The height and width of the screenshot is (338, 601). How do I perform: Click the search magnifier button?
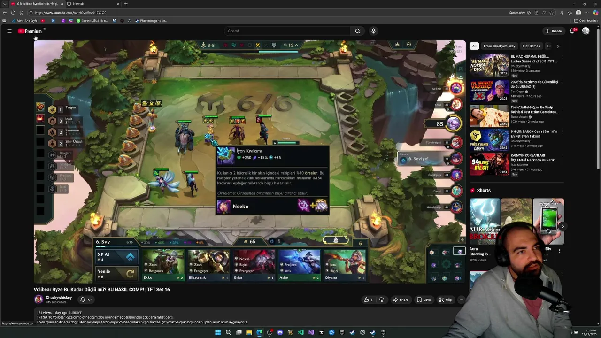(x=357, y=31)
